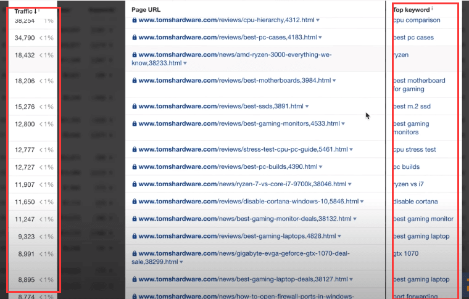Open the best-ssds,3891.html page link
This screenshot has width=469, height=299.
[221, 106]
